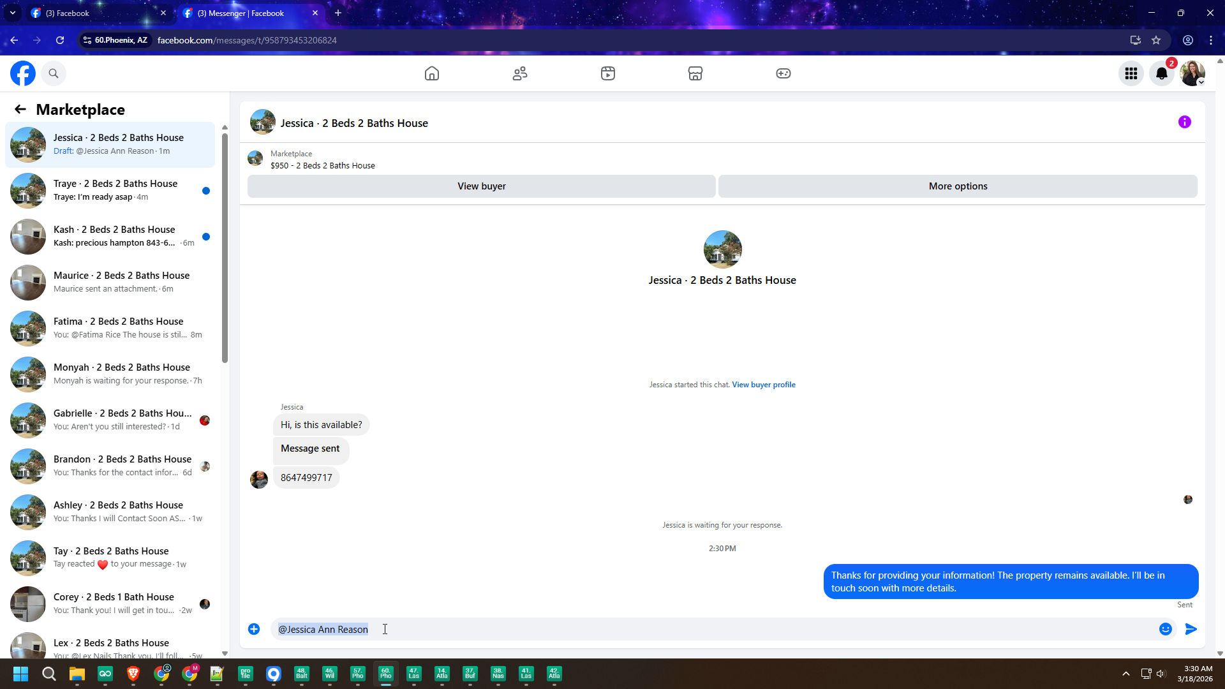The image size is (1225, 689).
Task: Go back in browser history
Action: 14,40
